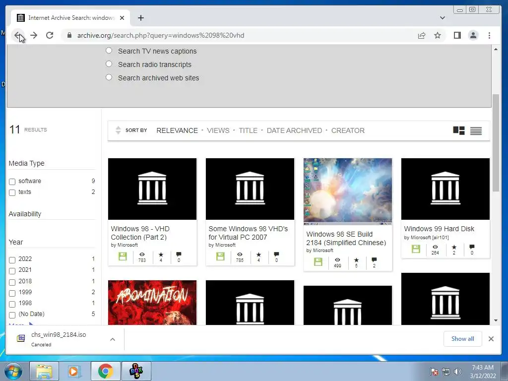Image resolution: width=508 pixels, height=381 pixels.
Task: Share this page via share icon
Action: point(422,35)
